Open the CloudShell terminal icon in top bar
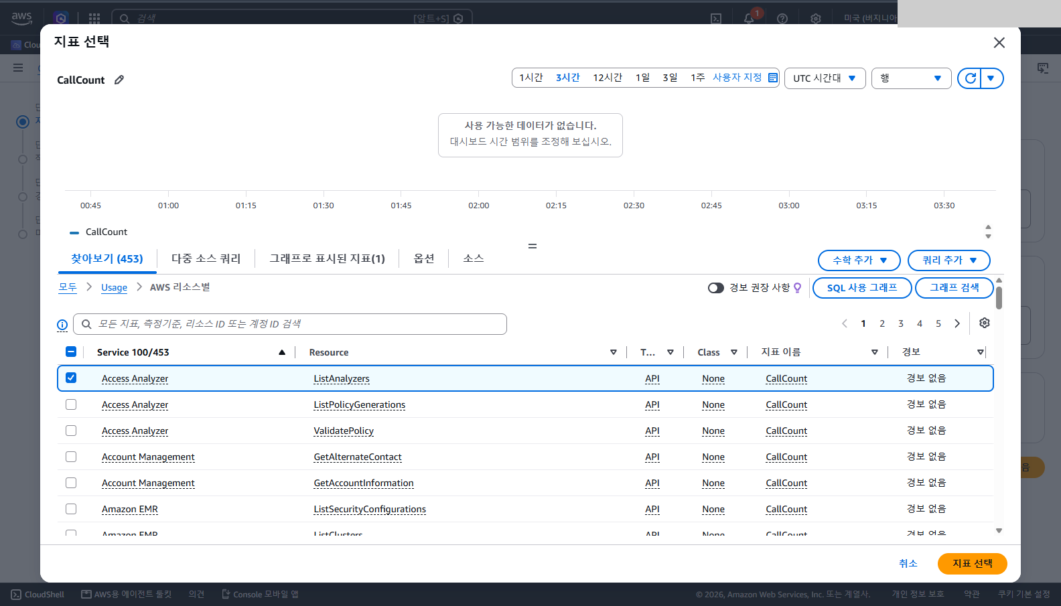Image resolution: width=1061 pixels, height=606 pixels. 716,18
